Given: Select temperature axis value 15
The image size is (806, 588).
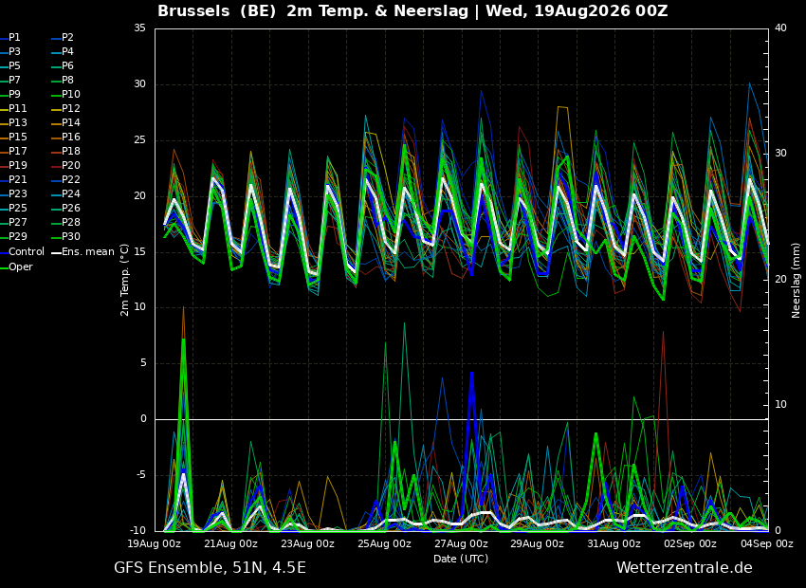Looking at the screenshot, I should [139, 252].
